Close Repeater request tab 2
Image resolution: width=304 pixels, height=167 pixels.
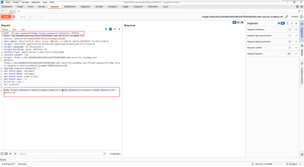click(x=14, y=11)
